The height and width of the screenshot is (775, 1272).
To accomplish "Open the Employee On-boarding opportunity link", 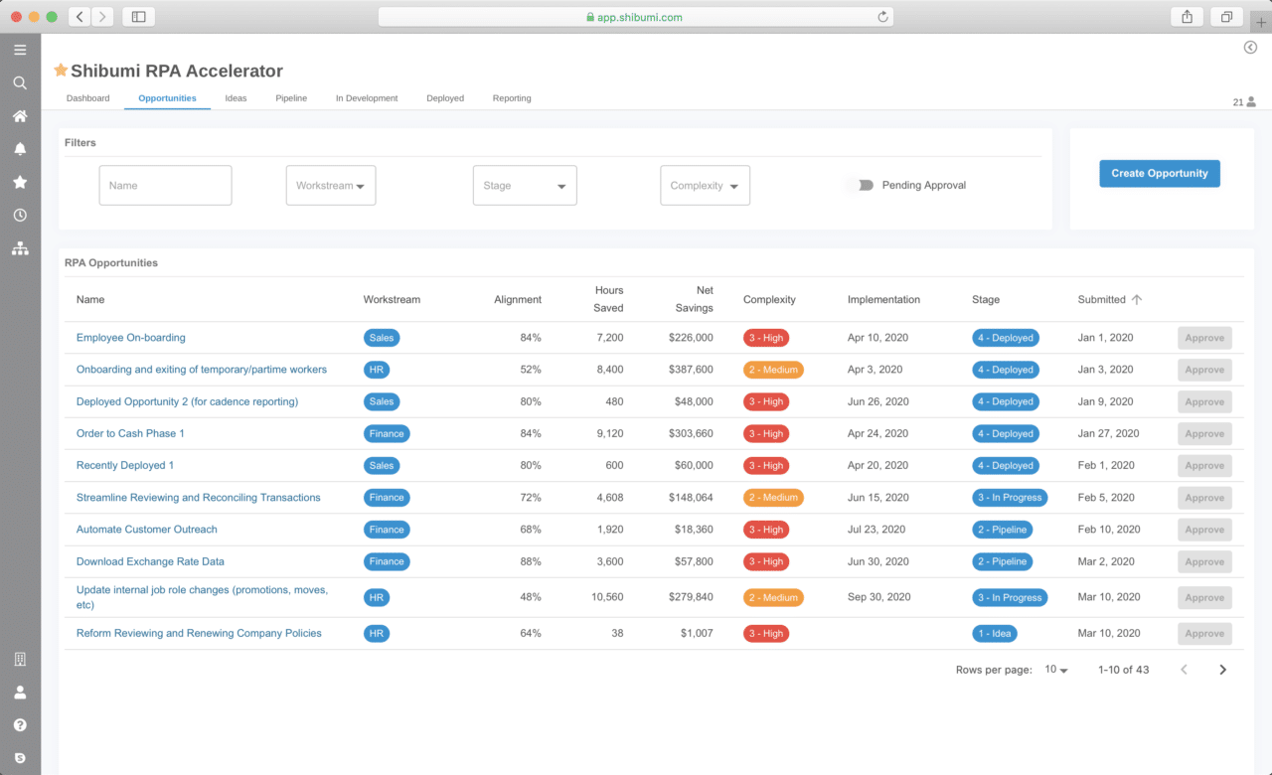I will pyautogui.click(x=130, y=337).
